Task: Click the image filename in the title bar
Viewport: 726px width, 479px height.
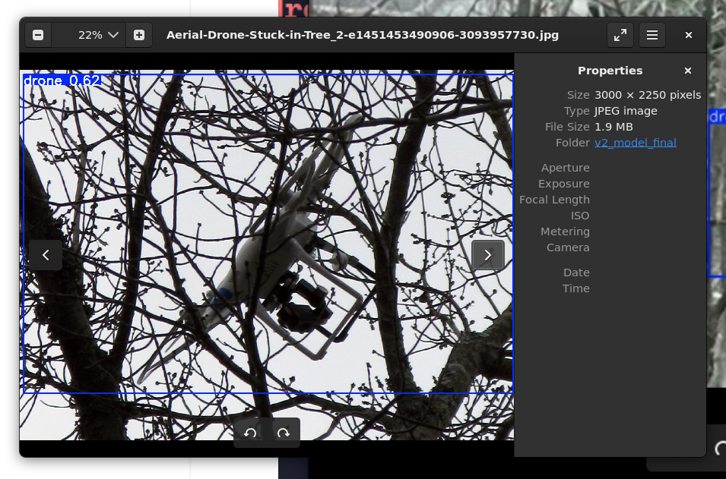Action: [362, 35]
